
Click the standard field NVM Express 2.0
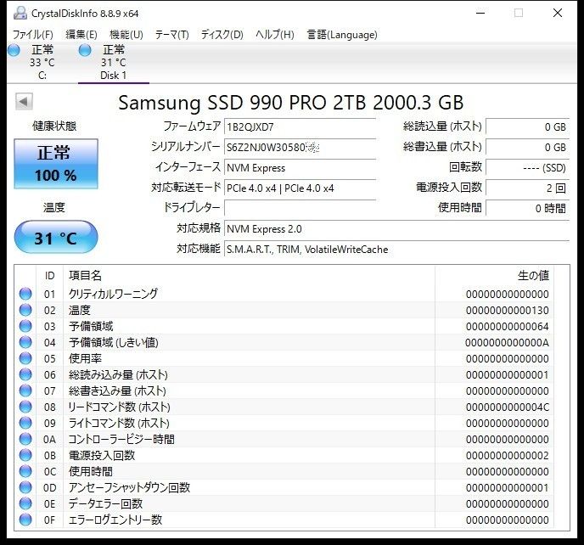pos(397,228)
